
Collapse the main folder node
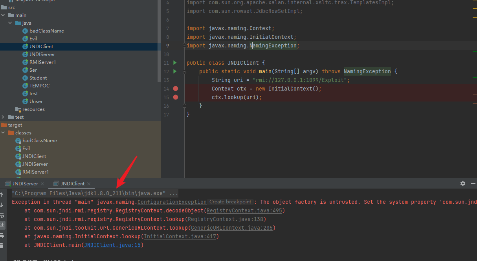(3, 15)
